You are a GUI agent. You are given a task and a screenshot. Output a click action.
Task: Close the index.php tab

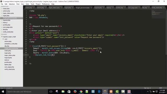click(34, 8)
